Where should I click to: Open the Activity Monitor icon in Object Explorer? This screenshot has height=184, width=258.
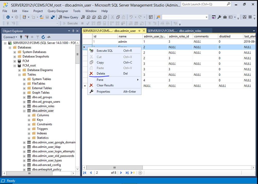(x=49, y=37)
